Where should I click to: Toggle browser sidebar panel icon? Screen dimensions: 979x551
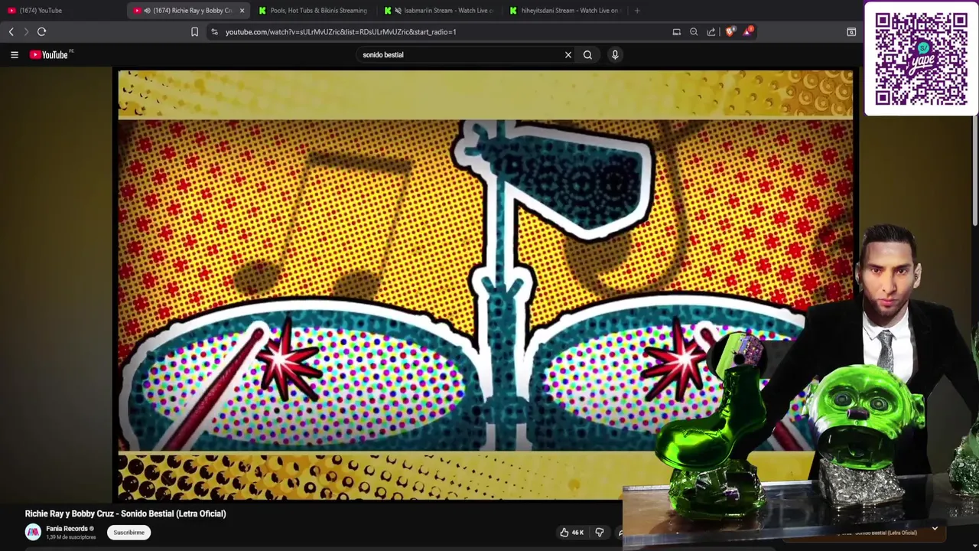[x=851, y=31]
